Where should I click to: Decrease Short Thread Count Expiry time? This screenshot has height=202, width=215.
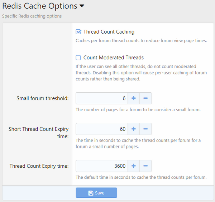tap(145, 129)
